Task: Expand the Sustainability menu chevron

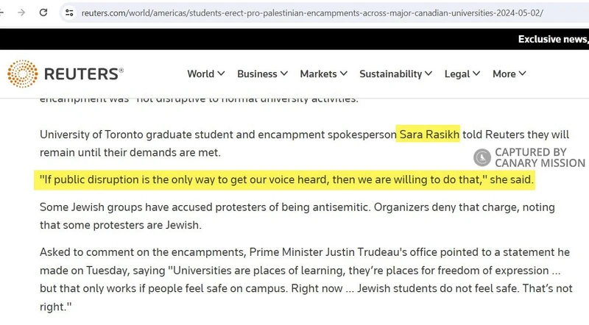Action: tap(428, 74)
